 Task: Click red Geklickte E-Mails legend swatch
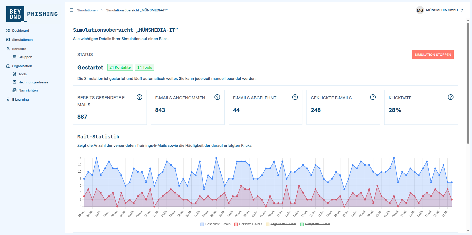(x=236, y=224)
